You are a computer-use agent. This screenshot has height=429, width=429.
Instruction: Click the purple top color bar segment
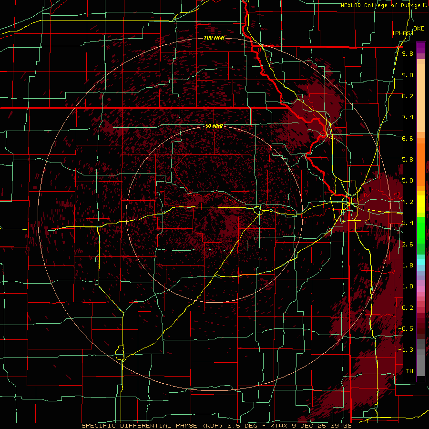421,48
